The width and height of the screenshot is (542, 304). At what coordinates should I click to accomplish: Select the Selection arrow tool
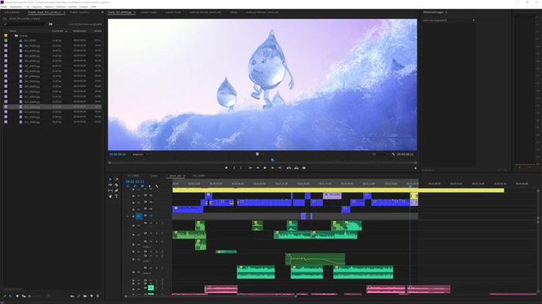tap(110, 179)
